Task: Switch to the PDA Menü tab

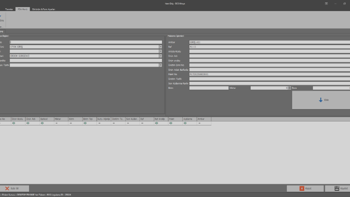Action: [23, 9]
